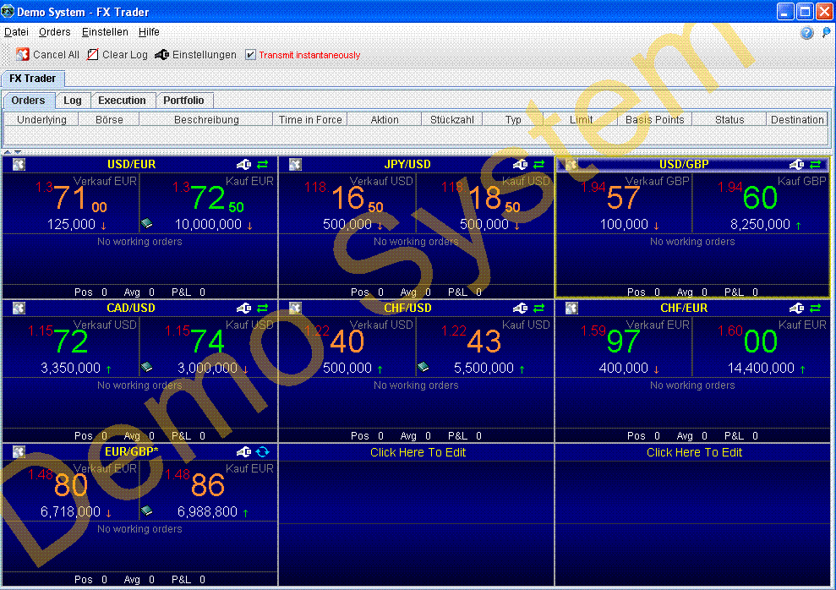Open settings wrench in USD/EUR cell
Image resolution: width=836 pixels, height=590 pixels.
244,165
